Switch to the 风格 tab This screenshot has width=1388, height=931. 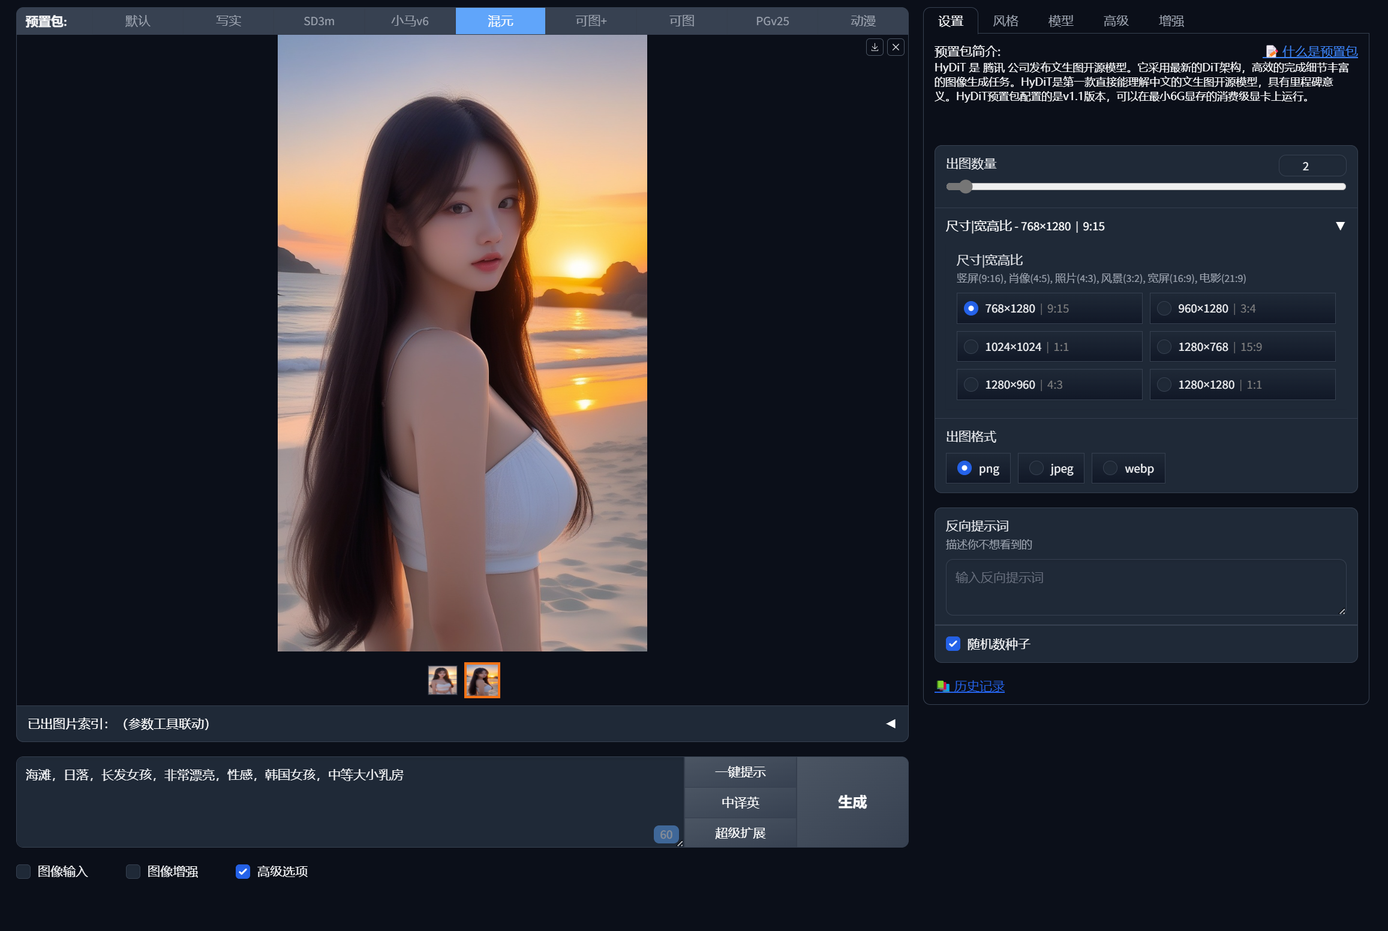click(1005, 20)
